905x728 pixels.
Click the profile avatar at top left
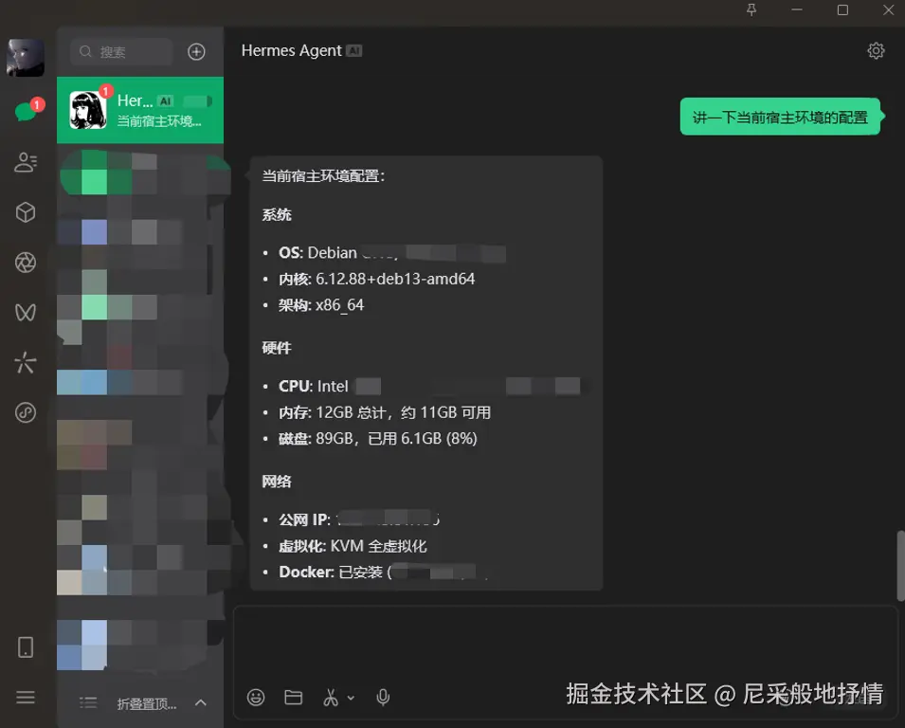point(26,58)
